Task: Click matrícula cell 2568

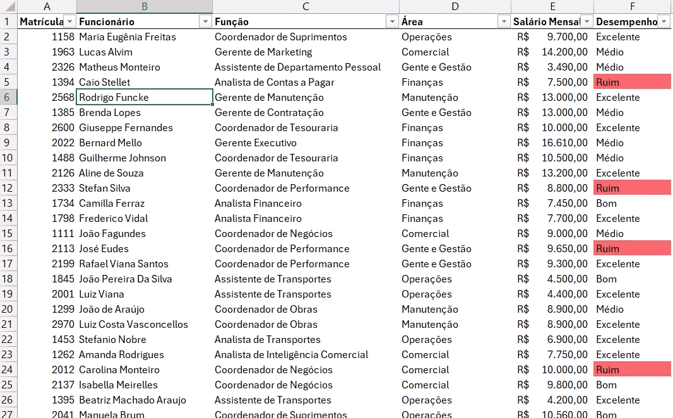Action: 47,97
